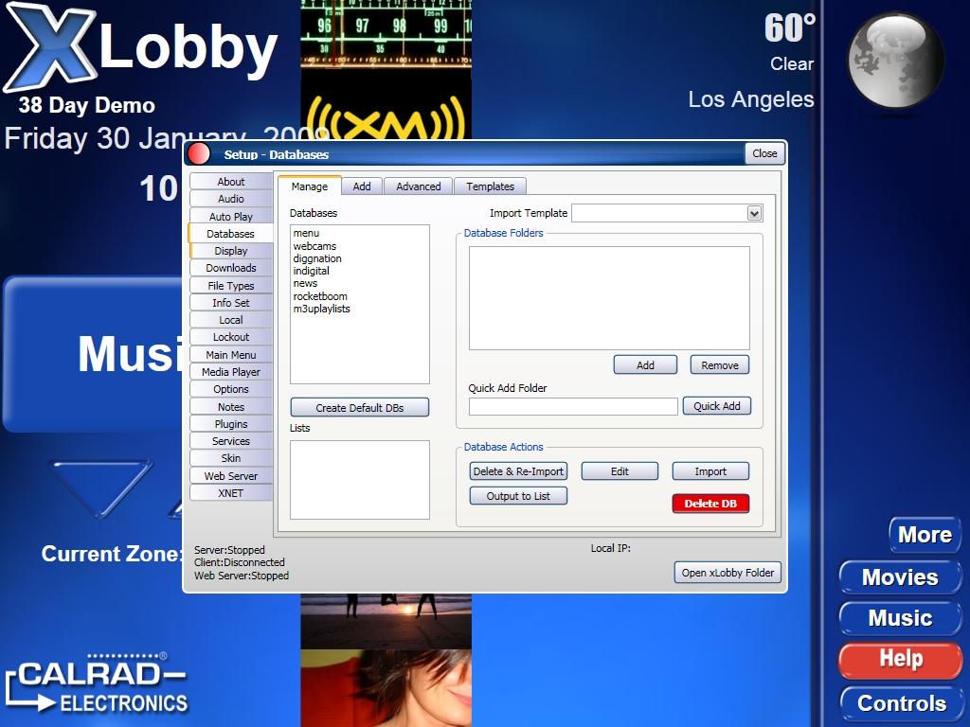The height and width of the screenshot is (727, 970).
Task: Click the Edit database button
Action: click(x=620, y=471)
